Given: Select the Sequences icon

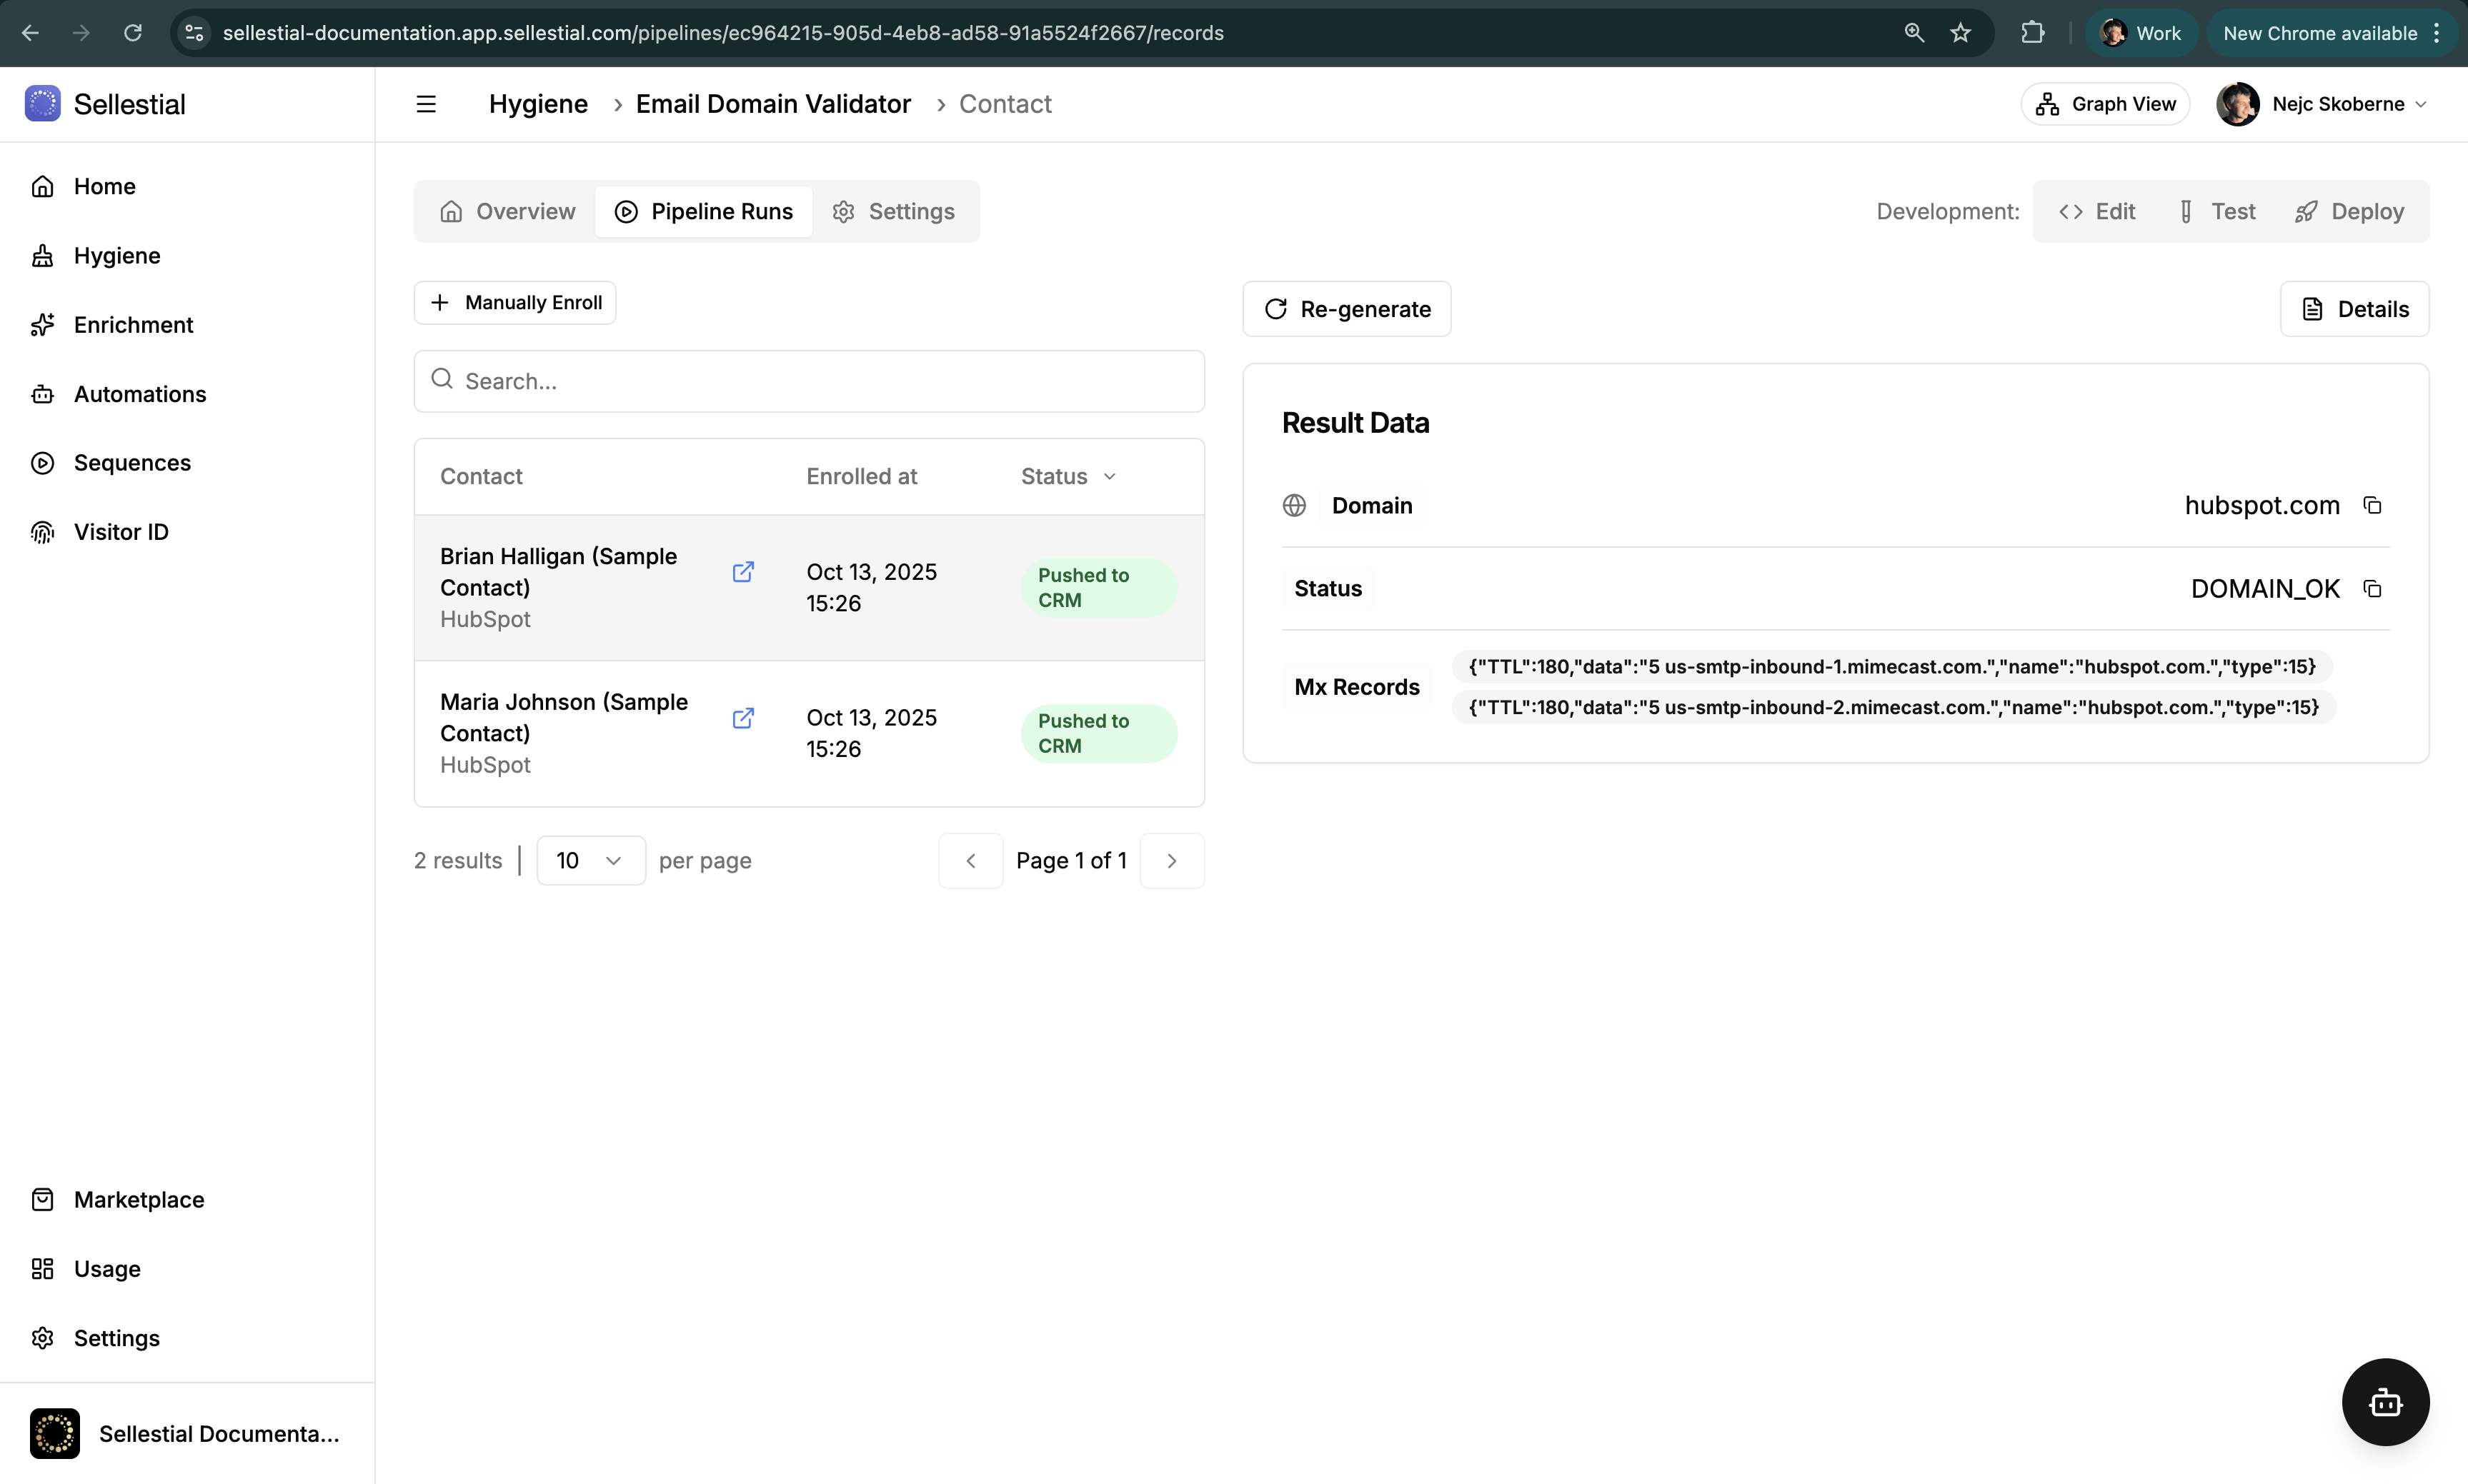Looking at the screenshot, I should [43, 462].
